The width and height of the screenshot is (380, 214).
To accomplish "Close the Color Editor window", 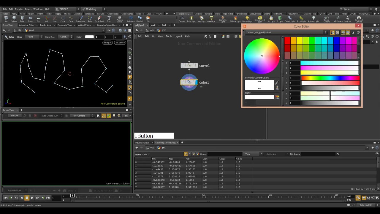I will click(358, 26).
